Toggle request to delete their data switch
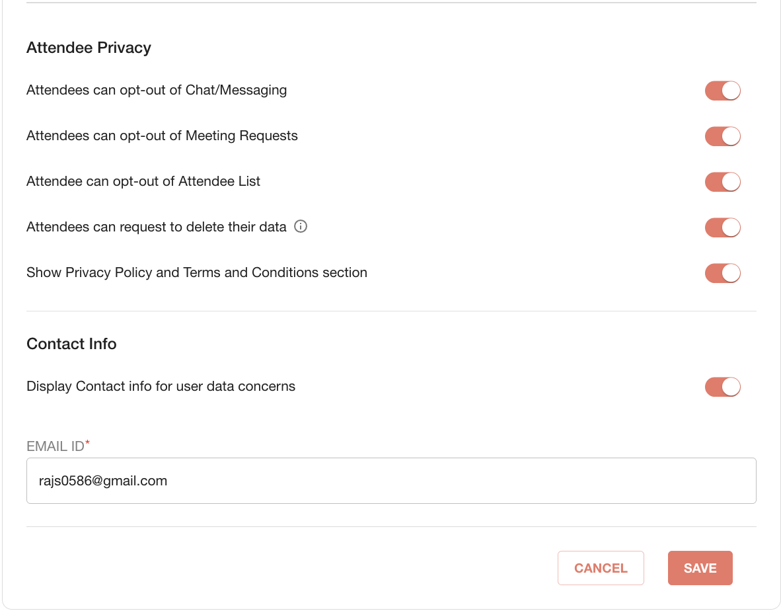781x611 pixels. (722, 227)
